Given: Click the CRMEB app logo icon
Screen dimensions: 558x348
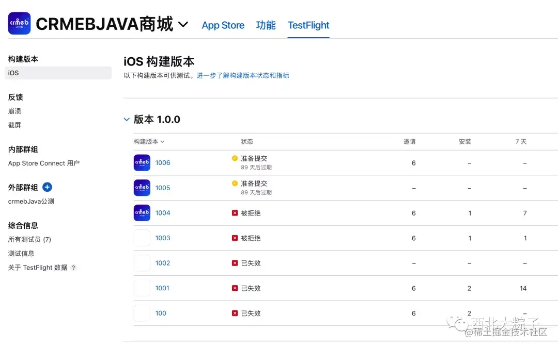Looking at the screenshot, I should click(19, 24).
